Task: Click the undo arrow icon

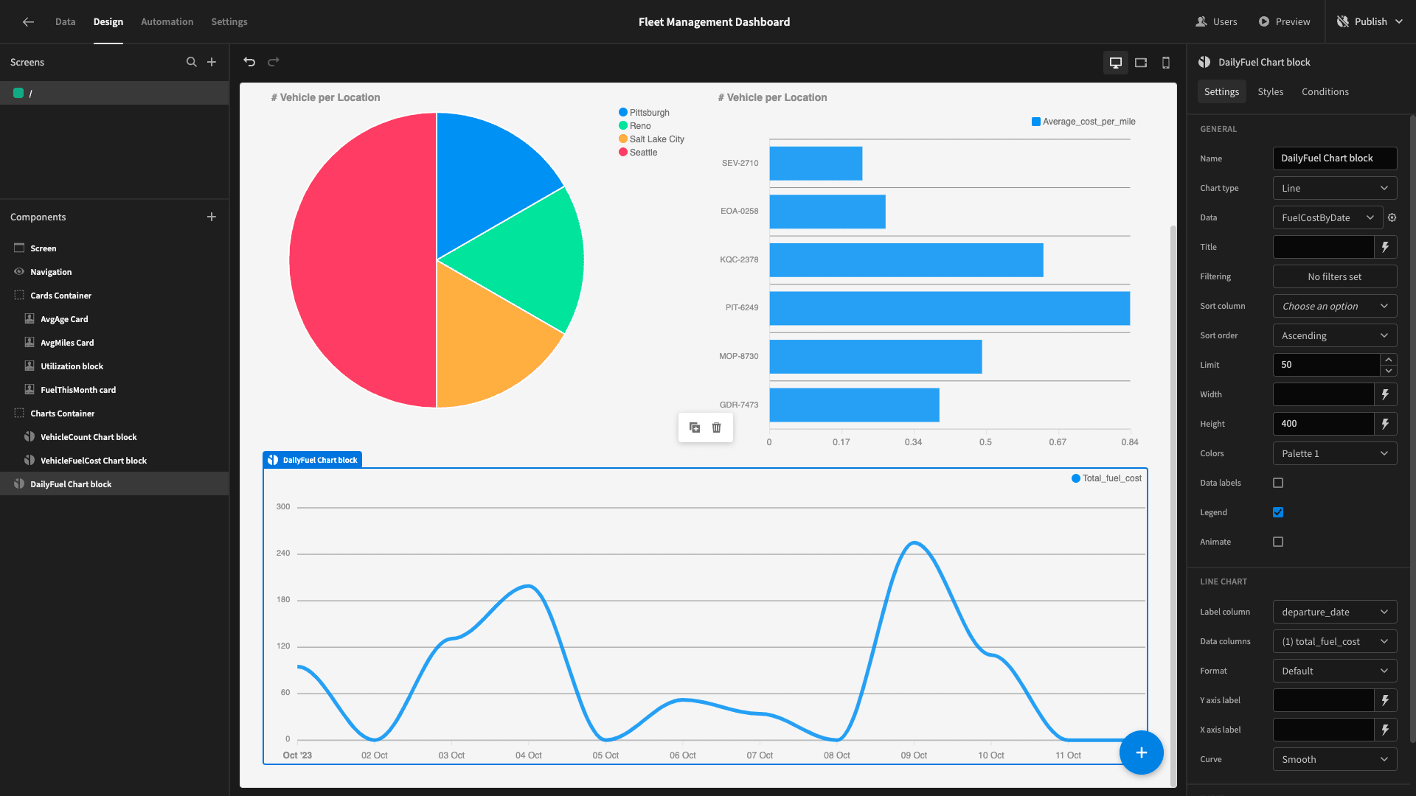Action: click(249, 62)
